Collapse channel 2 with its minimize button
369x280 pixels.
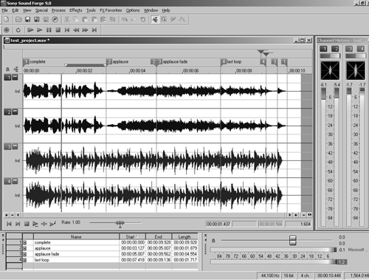click(15, 112)
